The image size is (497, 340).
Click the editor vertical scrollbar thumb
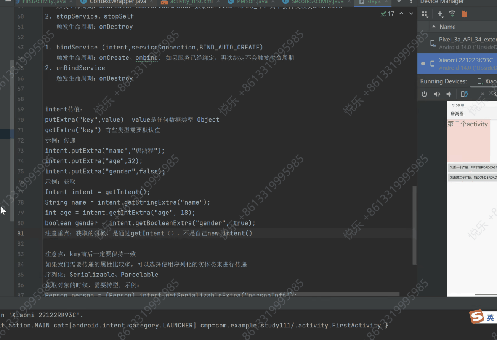[414, 225]
